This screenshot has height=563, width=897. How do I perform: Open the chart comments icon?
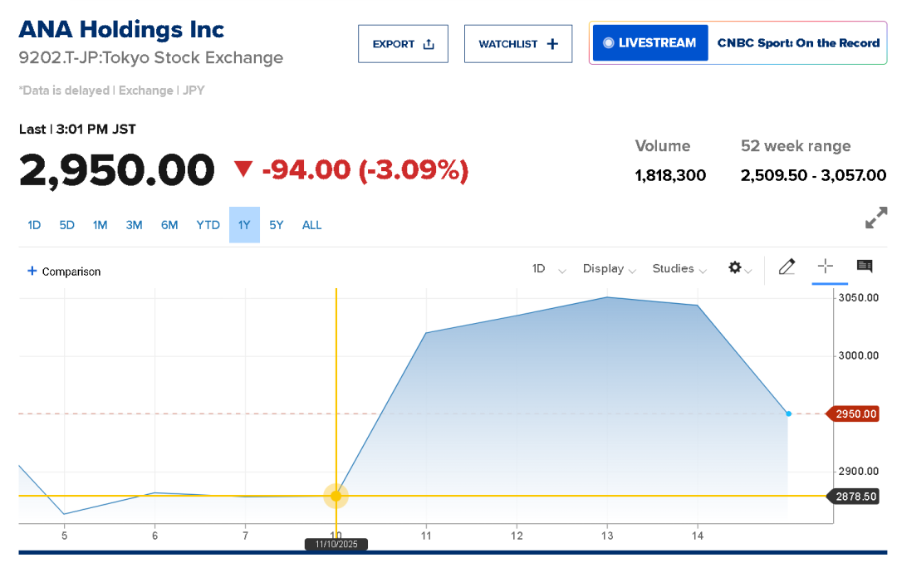pos(865,267)
